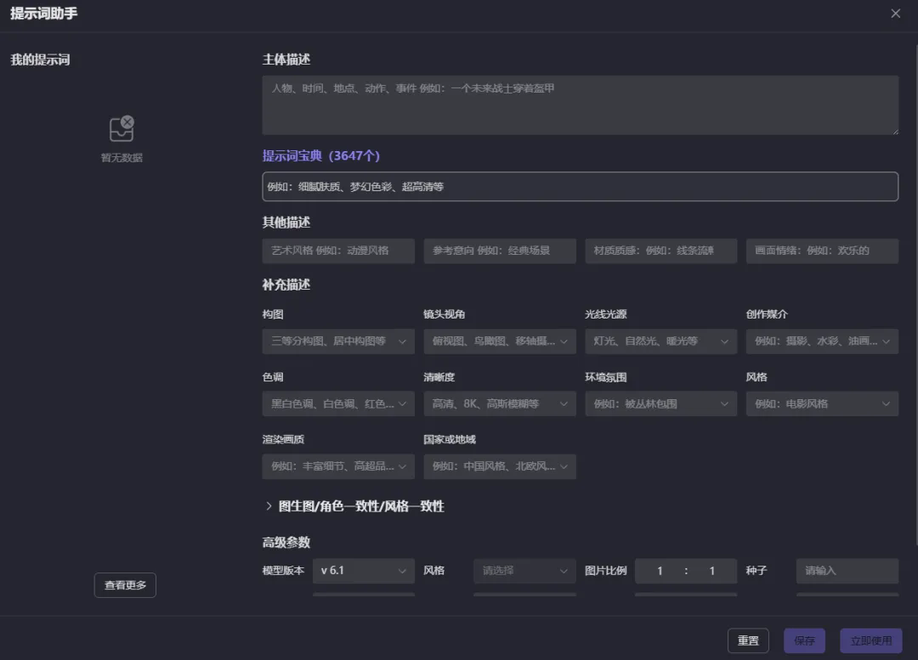Click the 艺术风格 input field
Image resolution: width=918 pixels, height=660 pixels.
[x=337, y=251]
